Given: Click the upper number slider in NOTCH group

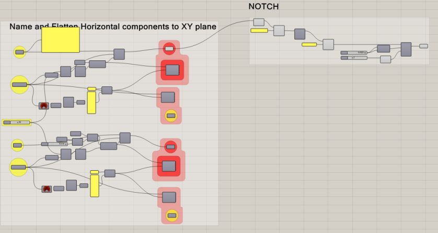Looking at the screenshot, I should coord(354,53).
